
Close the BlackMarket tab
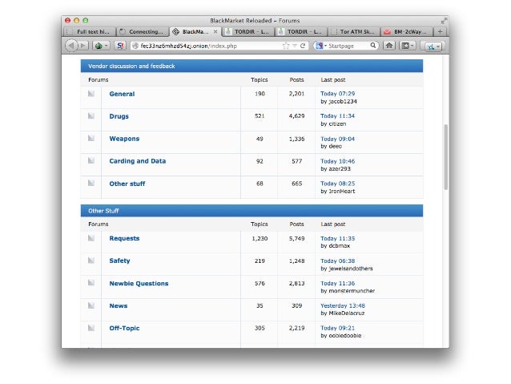215,31
